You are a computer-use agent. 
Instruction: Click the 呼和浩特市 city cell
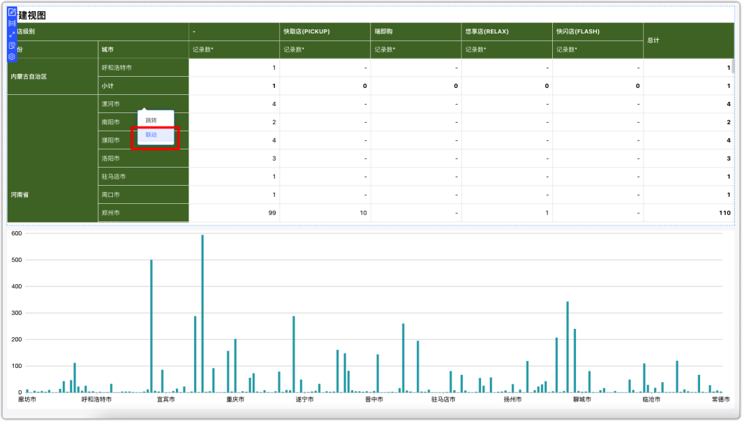[x=143, y=68]
